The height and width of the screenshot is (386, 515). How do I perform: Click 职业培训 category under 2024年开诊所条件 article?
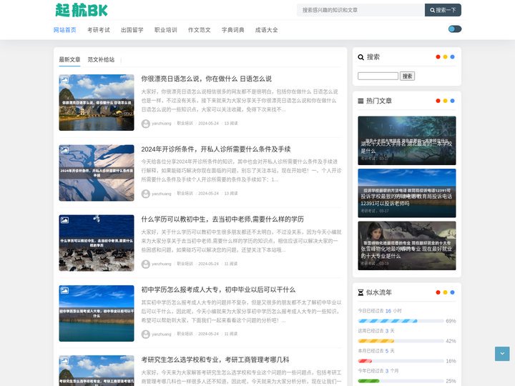[185, 193]
